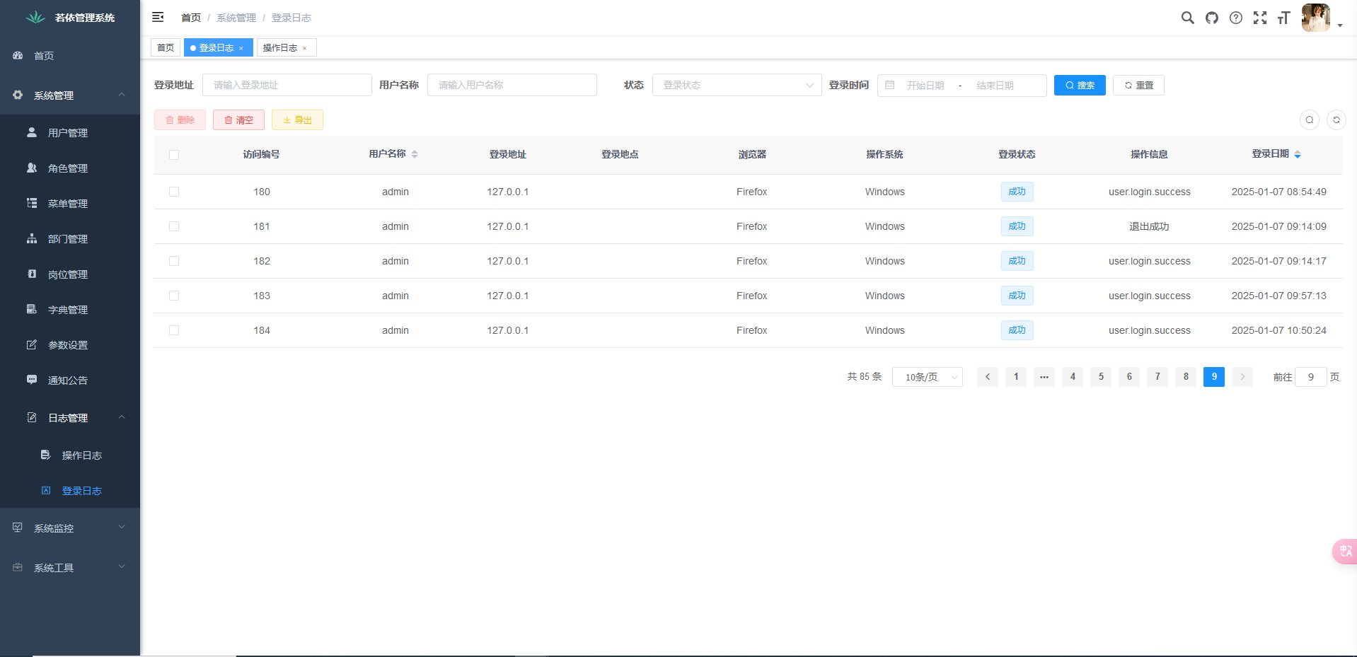
Task: Focus the 登录地址 input field
Action: [287, 85]
